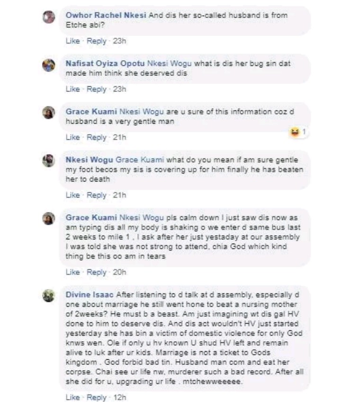Open Owhor Rachel Nkesi's profile name link
This screenshot has width=341, height=410.
pos(106,16)
